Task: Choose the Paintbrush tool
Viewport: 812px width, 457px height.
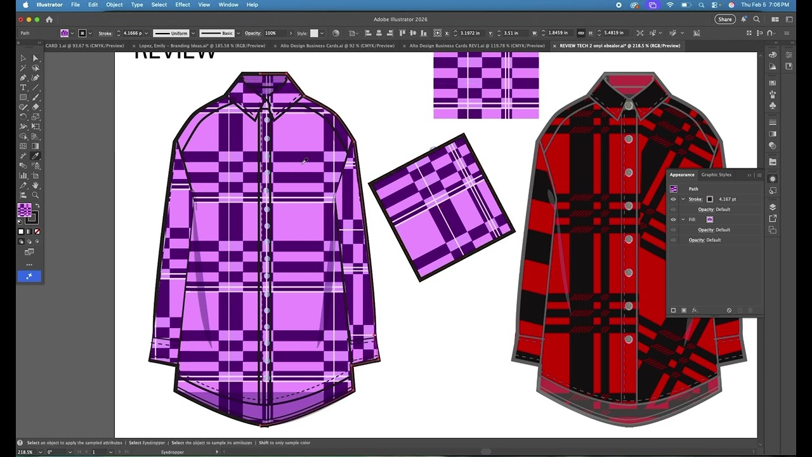Action: (x=36, y=97)
